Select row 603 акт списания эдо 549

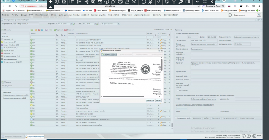[101, 40]
